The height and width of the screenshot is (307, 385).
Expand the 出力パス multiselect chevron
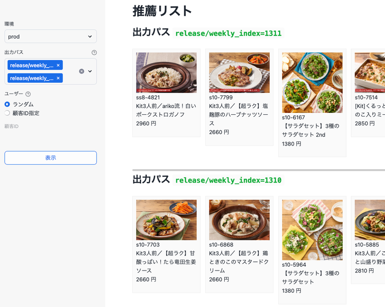pyautogui.click(x=90, y=72)
